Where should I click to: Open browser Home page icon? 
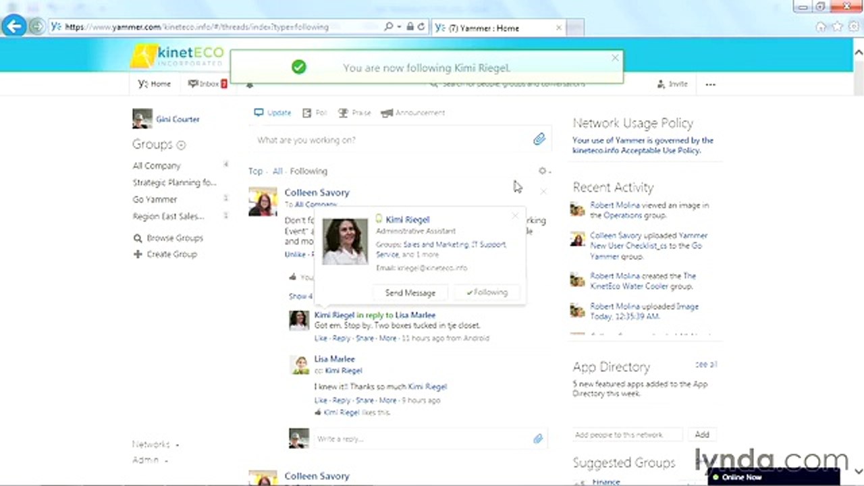820,27
